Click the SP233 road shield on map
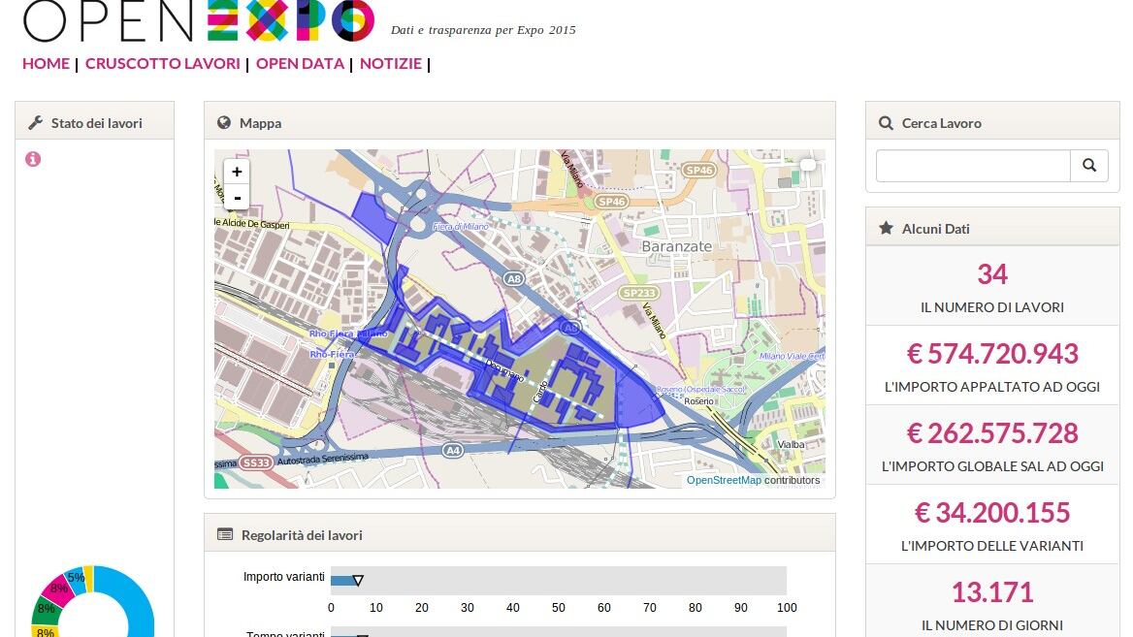The height and width of the screenshot is (637, 1133). [x=638, y=293]
